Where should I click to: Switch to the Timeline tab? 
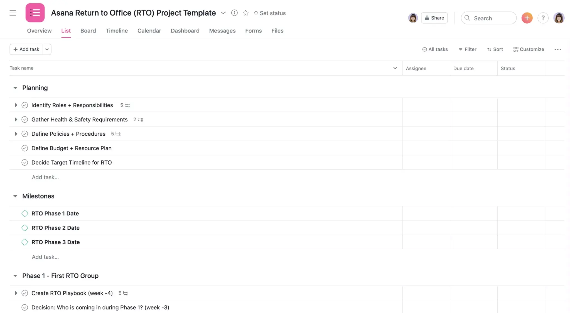(x=117, y=31)
